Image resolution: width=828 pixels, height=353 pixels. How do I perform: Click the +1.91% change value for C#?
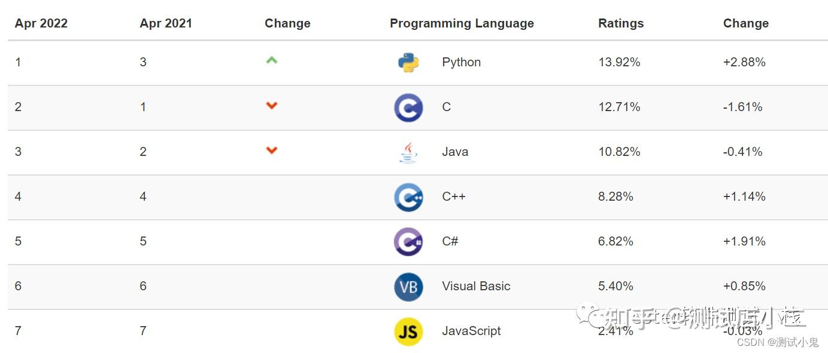coord(744,241)
